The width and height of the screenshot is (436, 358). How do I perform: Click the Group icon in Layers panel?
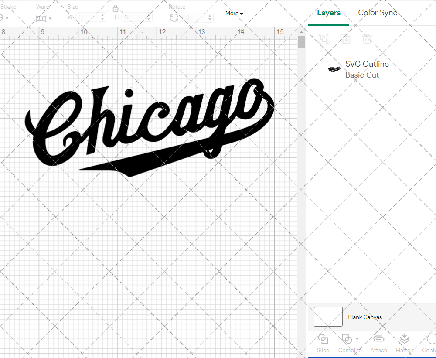(324, 39)
